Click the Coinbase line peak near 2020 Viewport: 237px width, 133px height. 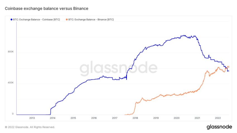(x=184, y=36)
